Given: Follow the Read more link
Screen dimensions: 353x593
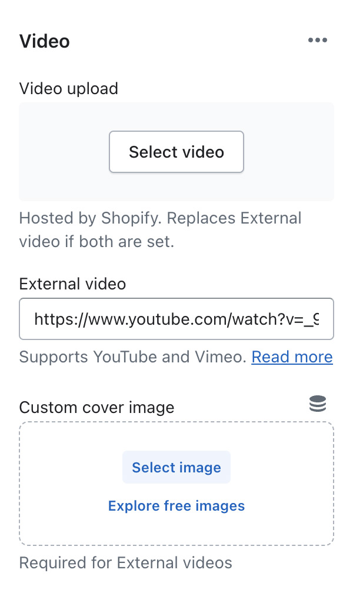Looking at the screenshot, I should [x=292, y=357].
